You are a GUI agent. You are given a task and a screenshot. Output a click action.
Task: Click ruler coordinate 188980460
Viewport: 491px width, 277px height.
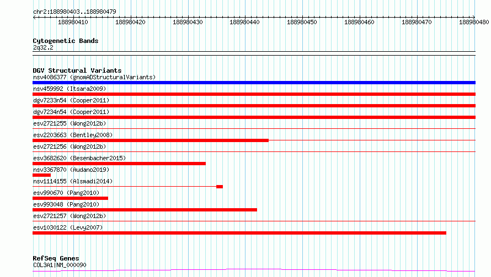[x=359, y=22]
